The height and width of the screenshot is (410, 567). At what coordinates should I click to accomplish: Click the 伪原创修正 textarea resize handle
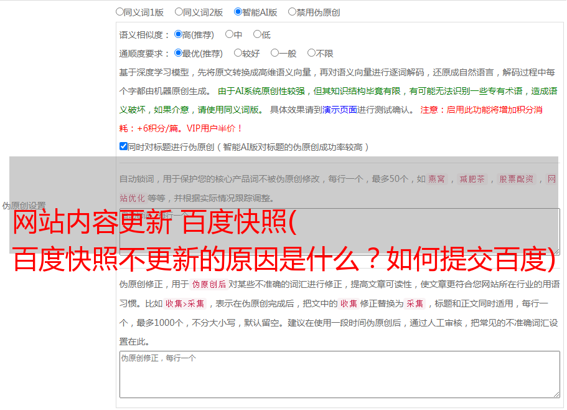click(x=556, y=394)
